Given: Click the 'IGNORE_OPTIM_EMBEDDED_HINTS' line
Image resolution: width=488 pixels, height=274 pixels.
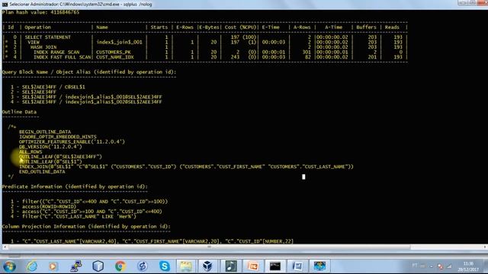Looking at the screenshot, I should 58,137.
